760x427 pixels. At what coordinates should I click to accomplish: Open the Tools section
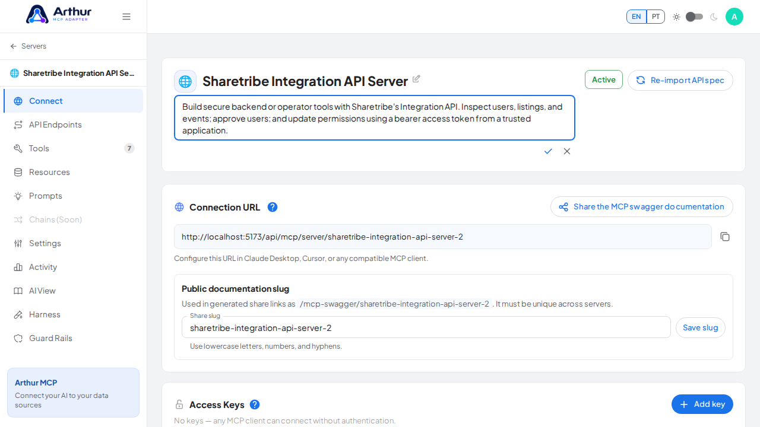(x=74, y=148)
